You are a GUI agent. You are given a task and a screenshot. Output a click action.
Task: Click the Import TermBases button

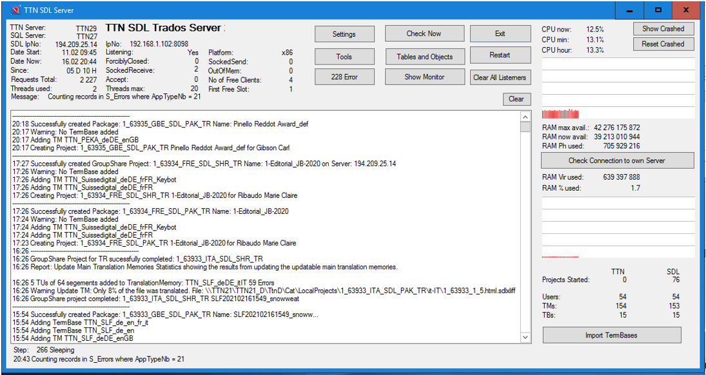(611, 335)
